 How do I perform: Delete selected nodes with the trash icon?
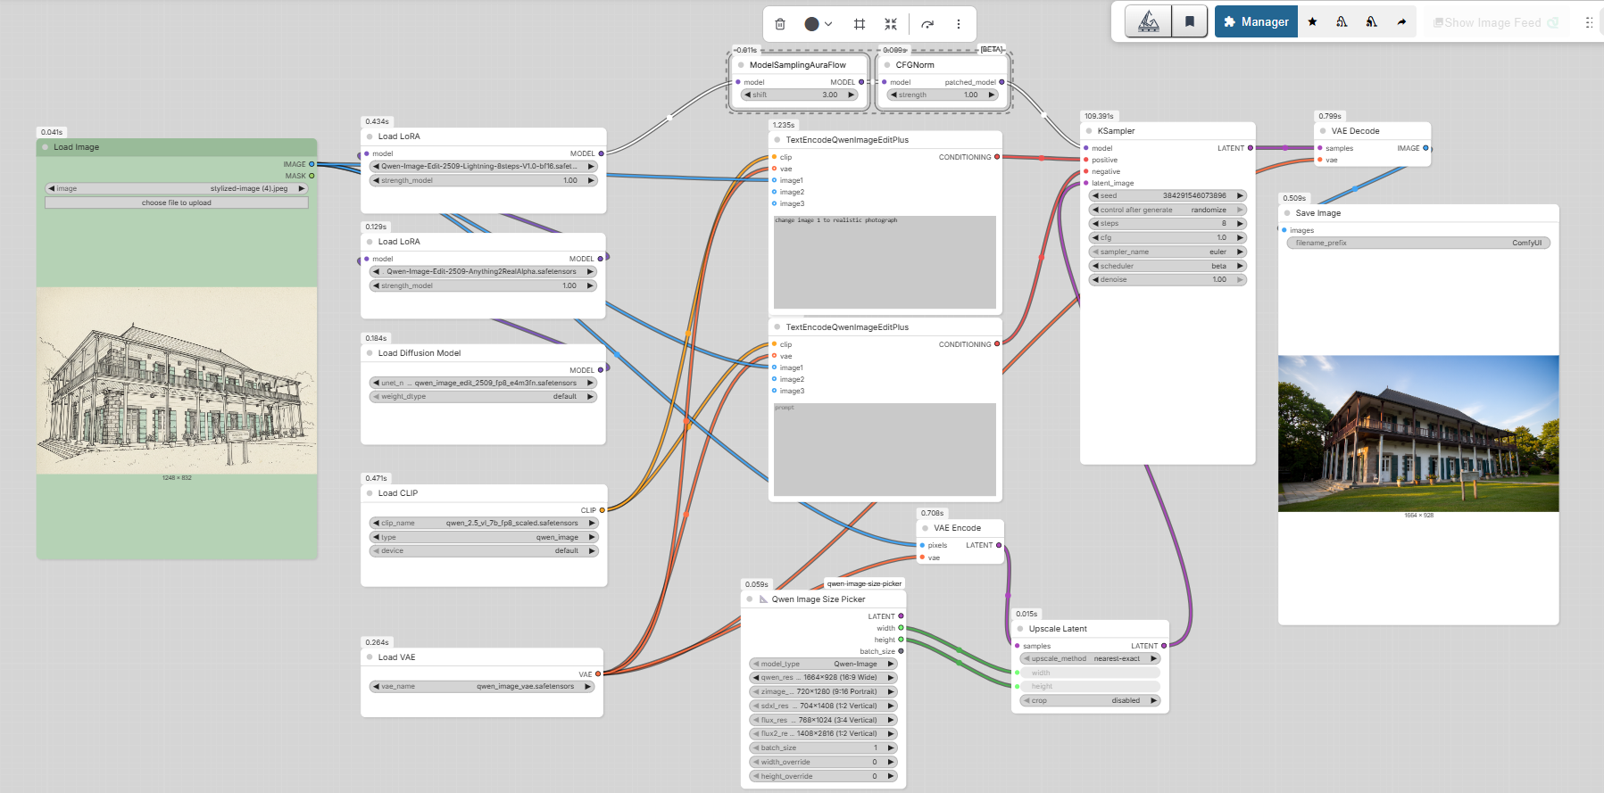[780, 24]
